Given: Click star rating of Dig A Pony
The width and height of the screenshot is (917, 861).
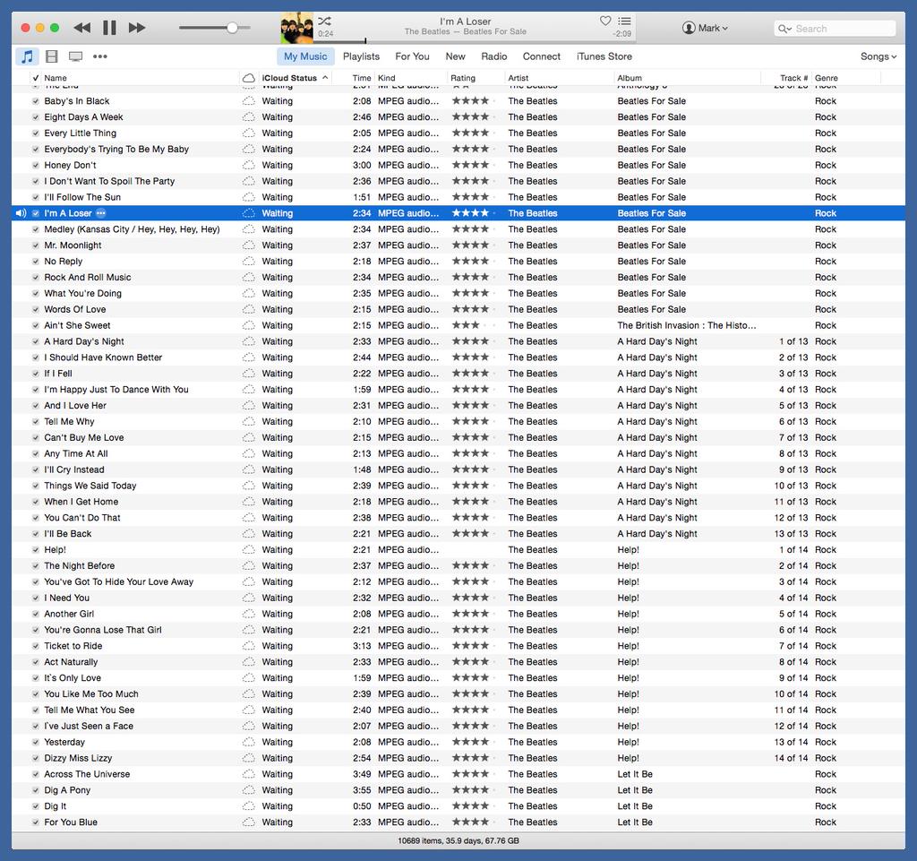Looking at the screenshot, I should click(472, 789).
